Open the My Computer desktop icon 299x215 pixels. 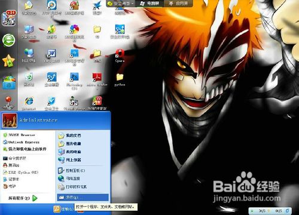(29, 32)
